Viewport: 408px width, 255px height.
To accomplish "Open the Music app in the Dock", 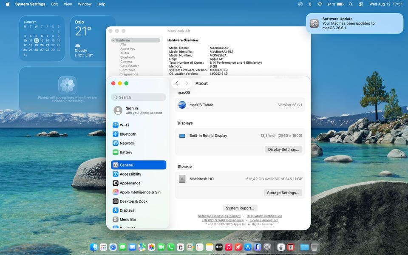I will [x=229, y=247].
